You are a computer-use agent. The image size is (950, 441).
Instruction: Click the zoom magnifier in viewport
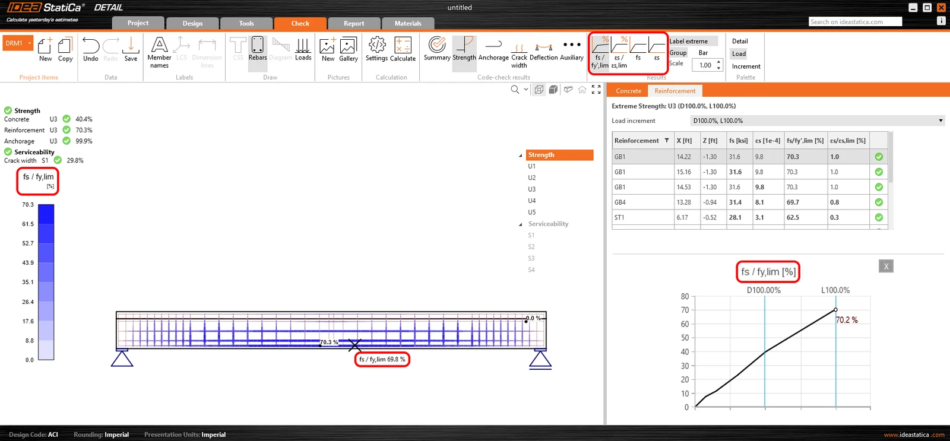pos(515,90)
